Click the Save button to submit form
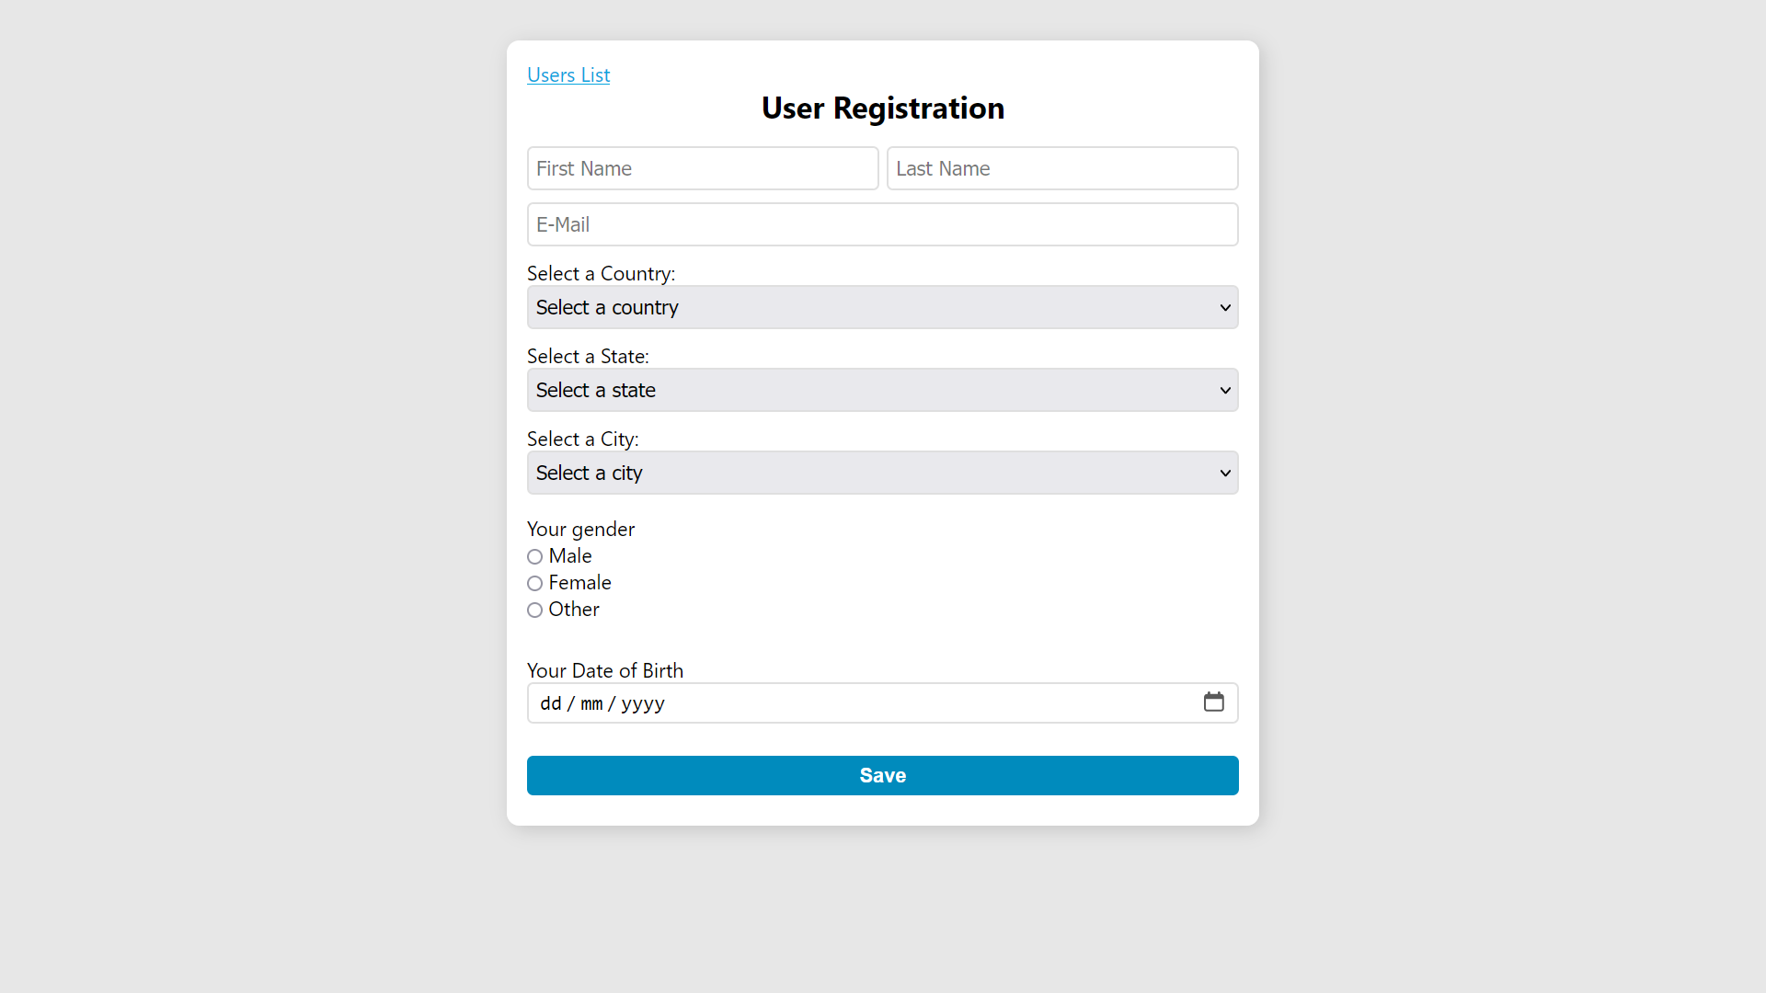Screen dimensions: 1766x993 [x=883, y=775]
